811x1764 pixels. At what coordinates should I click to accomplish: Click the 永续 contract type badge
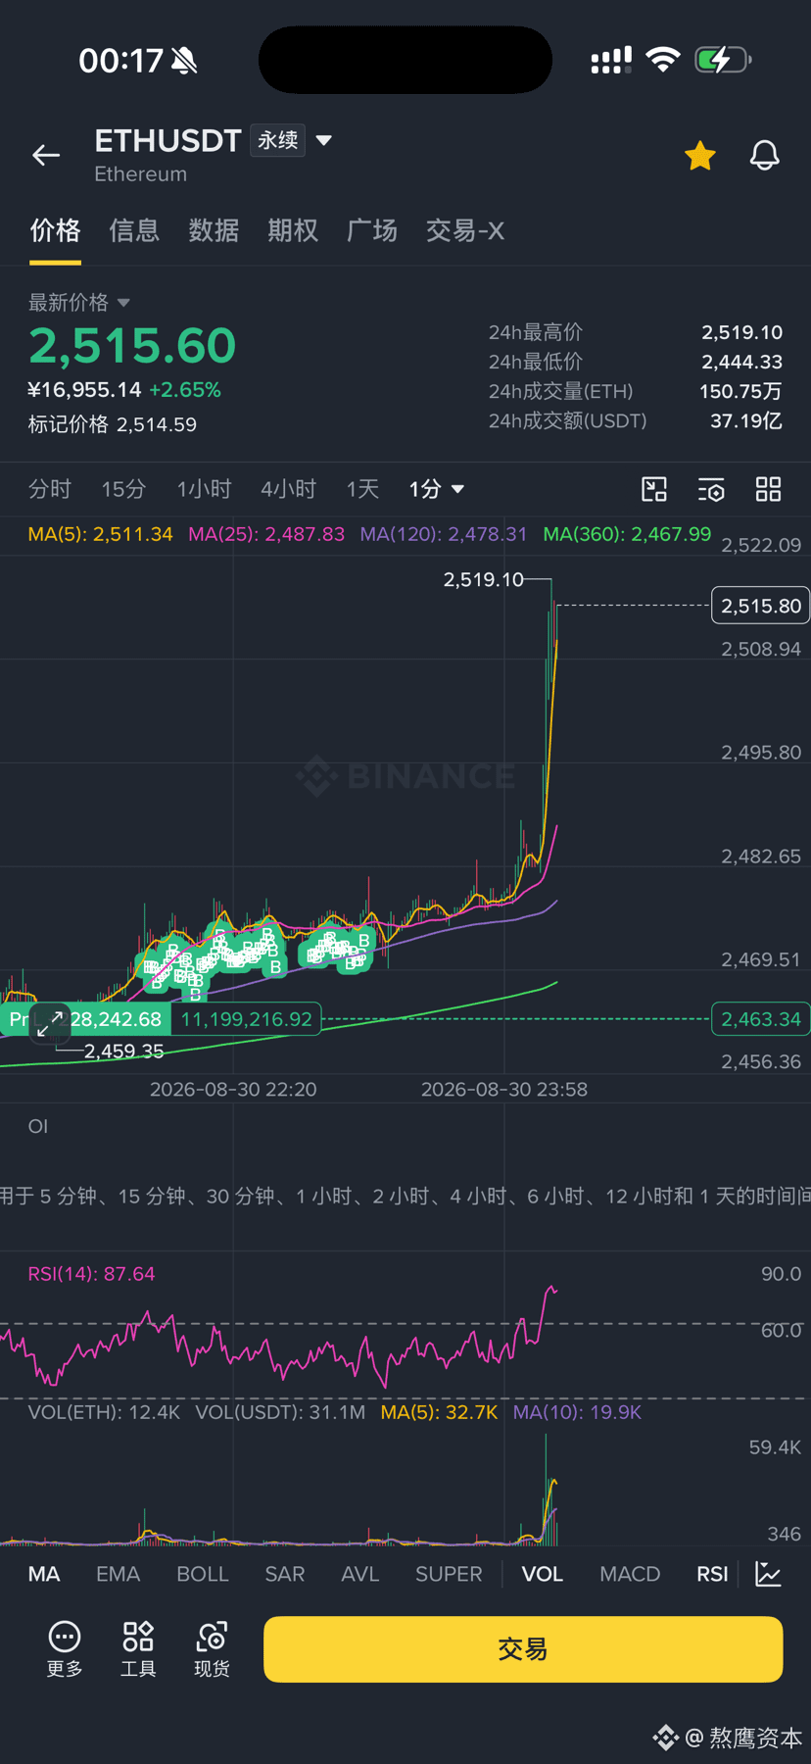click(278, 140)
